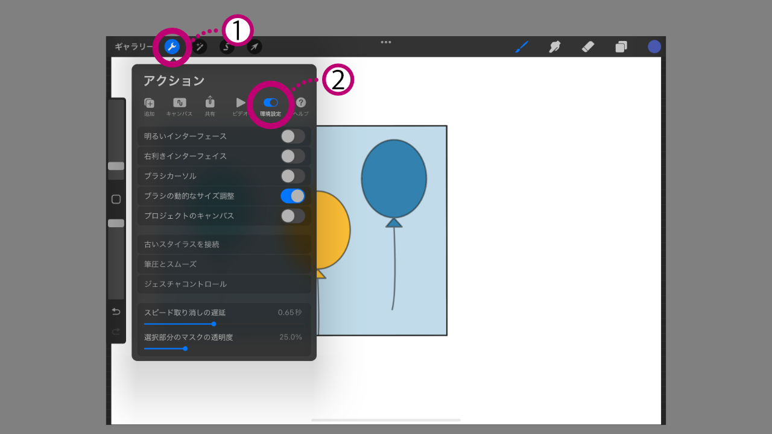Enable プロジェクトのキャンバス toggle

click(293, 216)
